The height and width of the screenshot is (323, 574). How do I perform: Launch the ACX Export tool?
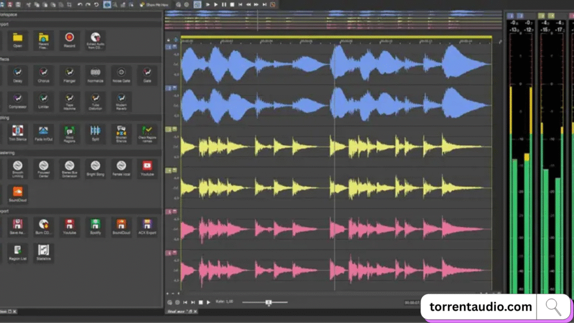tap(147, 225)
